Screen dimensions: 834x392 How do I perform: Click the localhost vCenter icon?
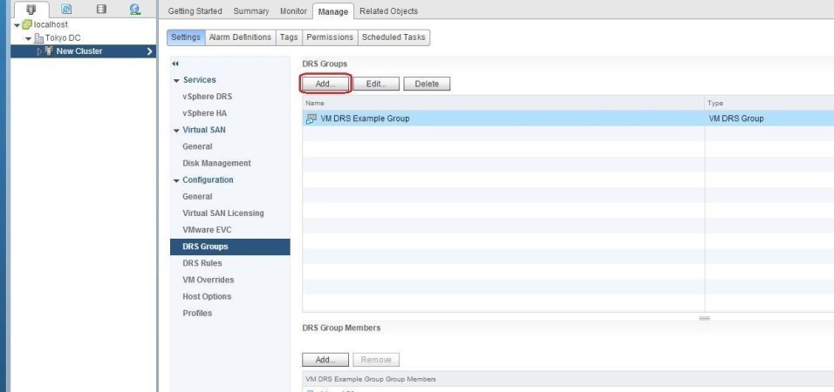tap(27, 24)
